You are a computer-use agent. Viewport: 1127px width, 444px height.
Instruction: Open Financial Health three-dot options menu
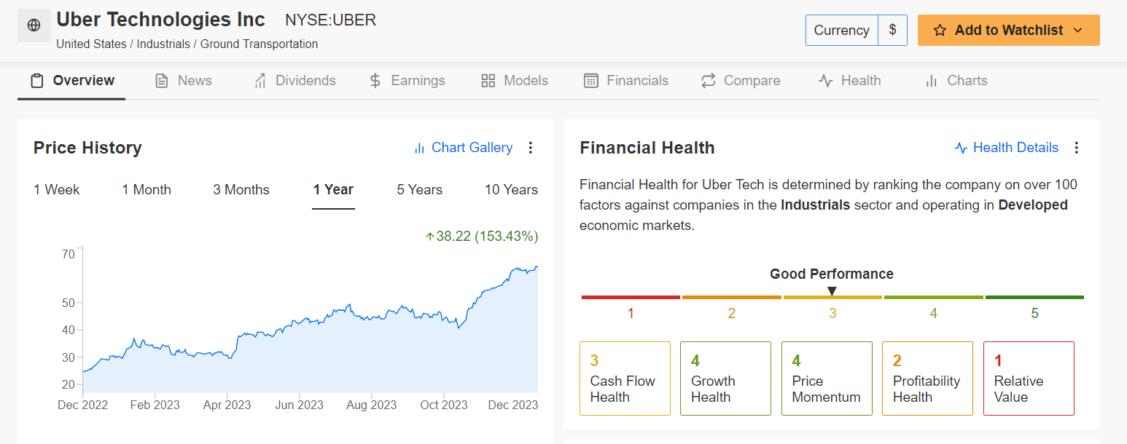click(x=1077, y=148)
